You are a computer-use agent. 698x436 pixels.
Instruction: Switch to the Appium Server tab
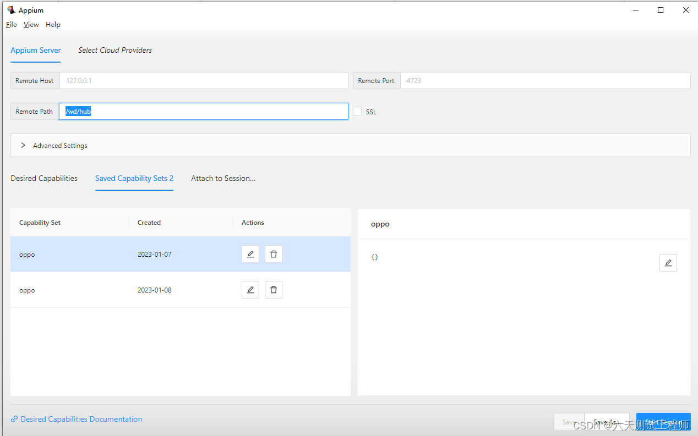point(36,50)
